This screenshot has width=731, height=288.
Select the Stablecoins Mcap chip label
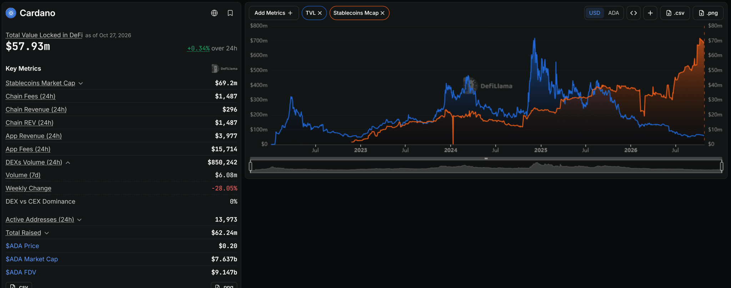356,13
